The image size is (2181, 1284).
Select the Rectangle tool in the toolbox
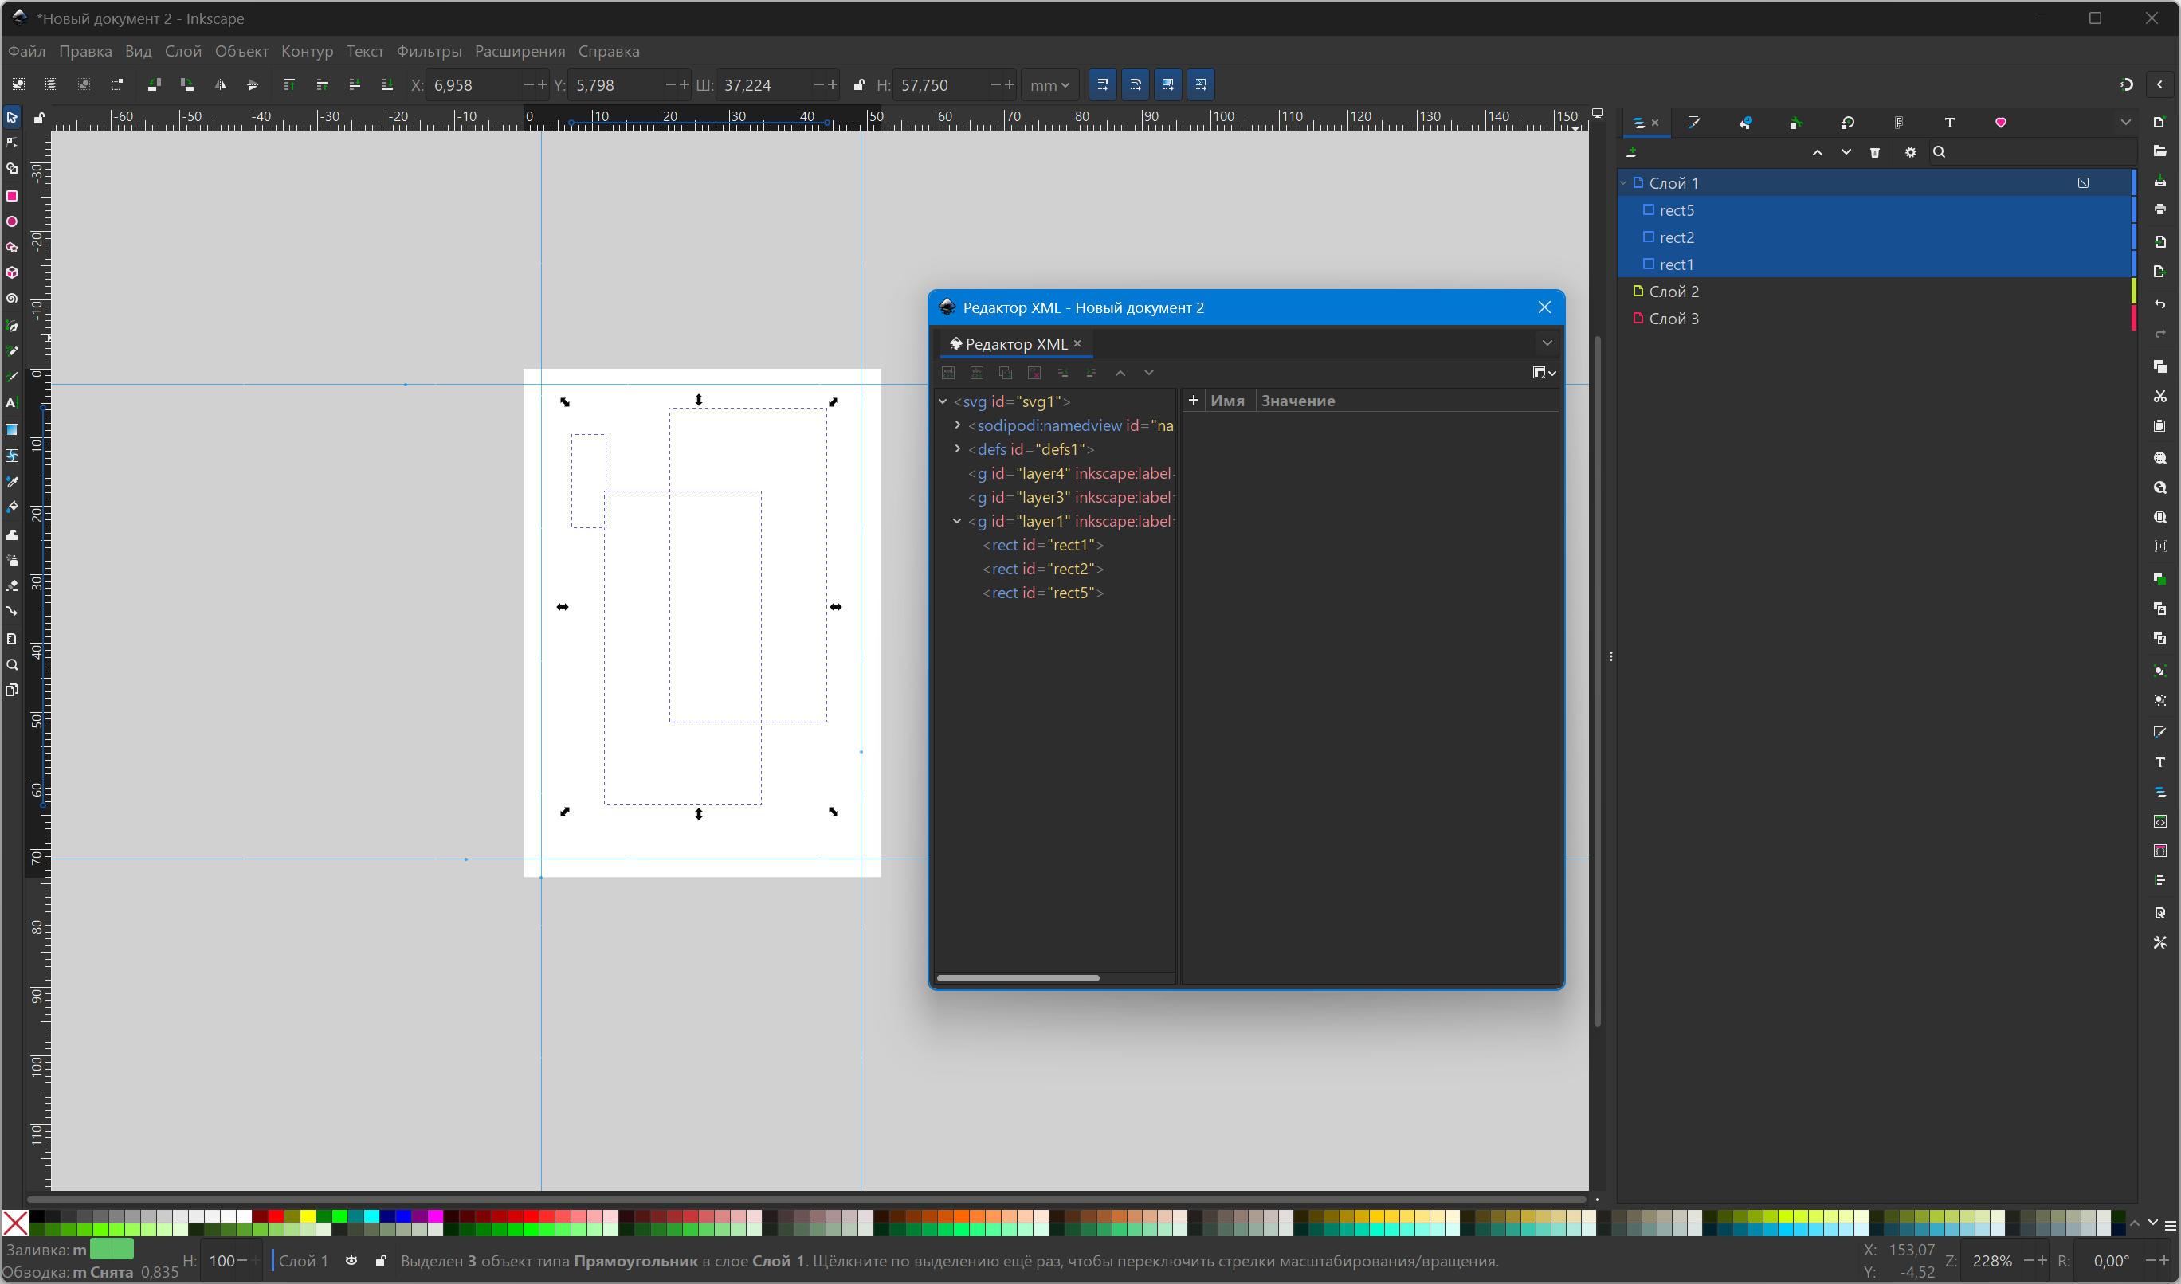(12, 197)
